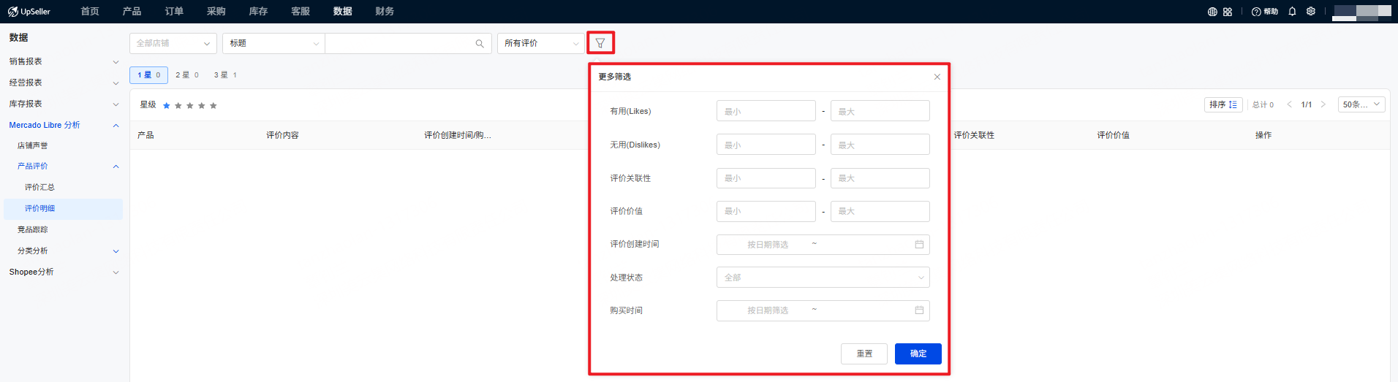This screenshot has height=382, width=1398.
Task: Click the search magnifier icon
Action: click(x=480, y=44)
